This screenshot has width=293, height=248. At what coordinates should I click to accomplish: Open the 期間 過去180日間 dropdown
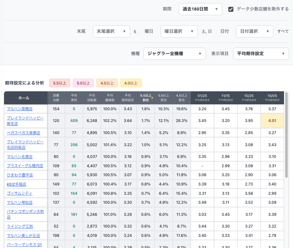(x=200, y=9)
